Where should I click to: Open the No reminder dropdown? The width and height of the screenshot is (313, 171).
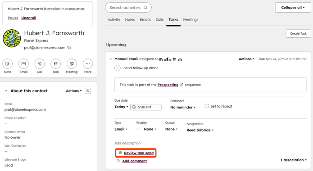183,108
